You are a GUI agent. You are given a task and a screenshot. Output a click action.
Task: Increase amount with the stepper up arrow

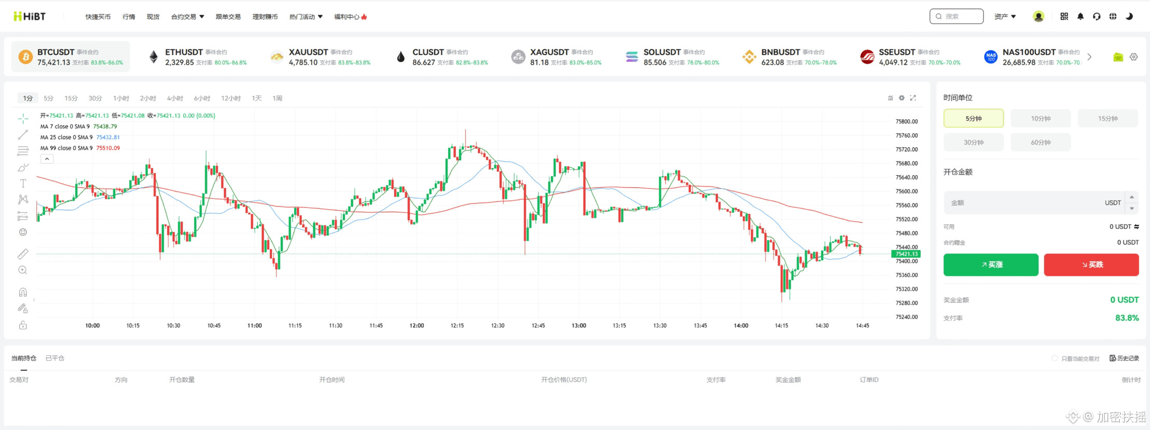click(x=1132, y=197)
